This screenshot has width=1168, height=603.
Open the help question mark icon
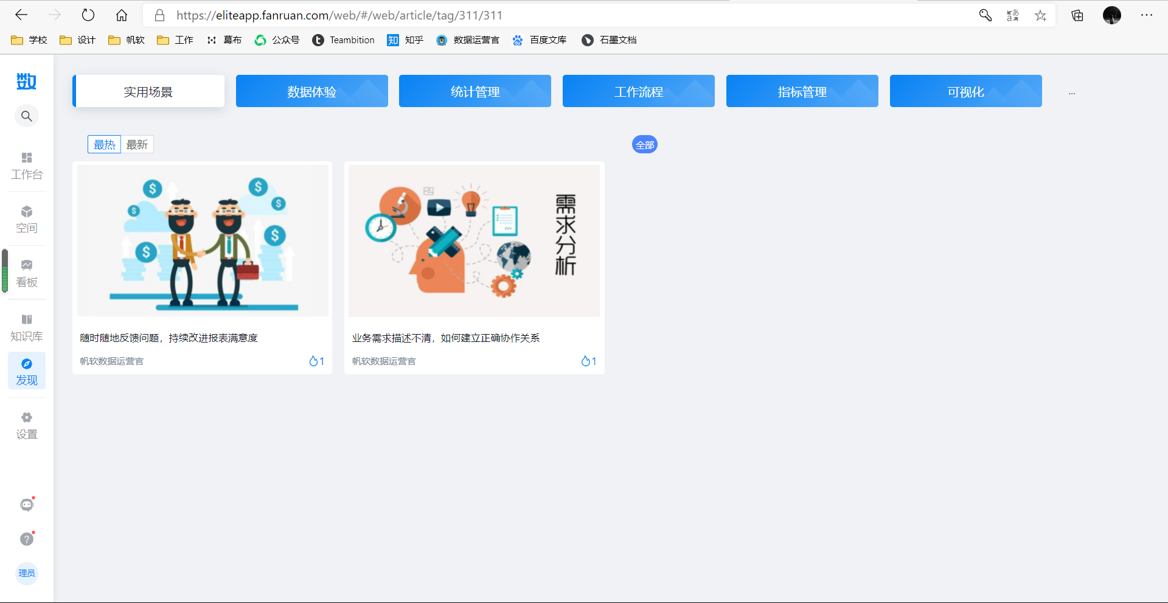27,539
